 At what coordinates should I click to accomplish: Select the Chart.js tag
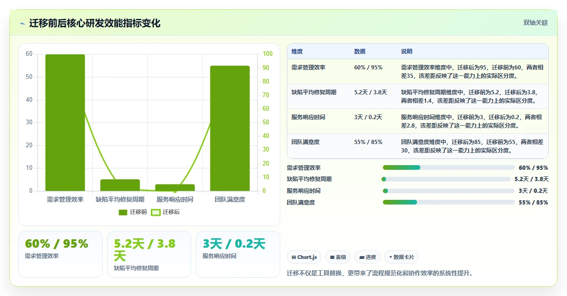click(x=304, y=257)
